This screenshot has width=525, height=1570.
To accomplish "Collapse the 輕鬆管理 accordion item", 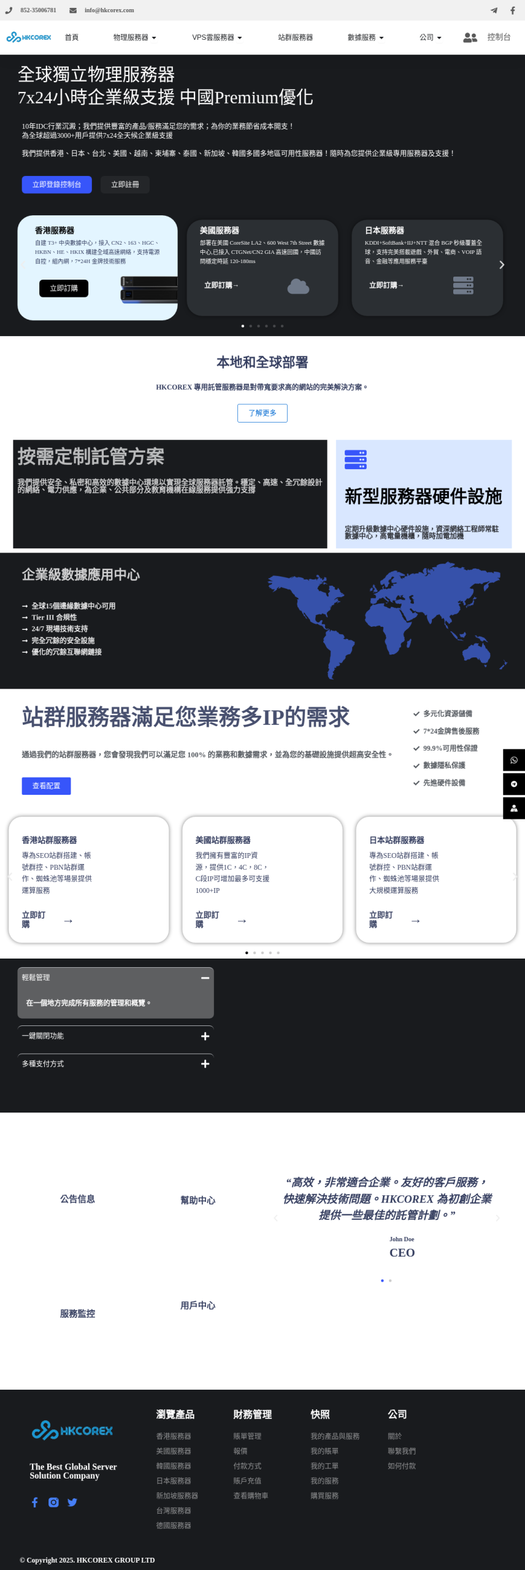I will click(115, 978).
